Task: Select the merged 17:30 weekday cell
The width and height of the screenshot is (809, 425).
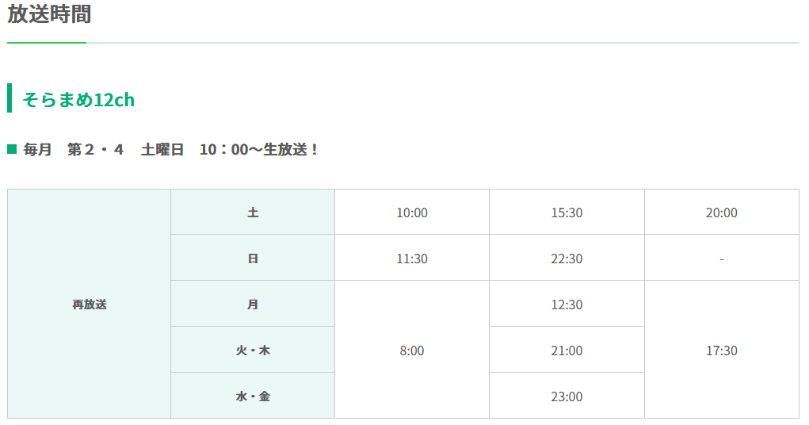Action: [721, 350]
